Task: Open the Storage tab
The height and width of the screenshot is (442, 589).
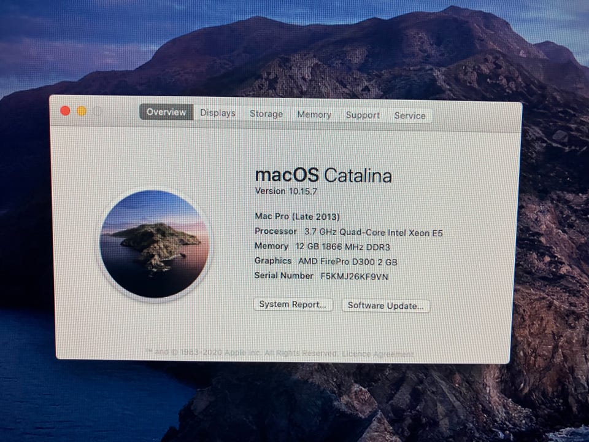Action: pyautogui.click(x=266, y=114)
